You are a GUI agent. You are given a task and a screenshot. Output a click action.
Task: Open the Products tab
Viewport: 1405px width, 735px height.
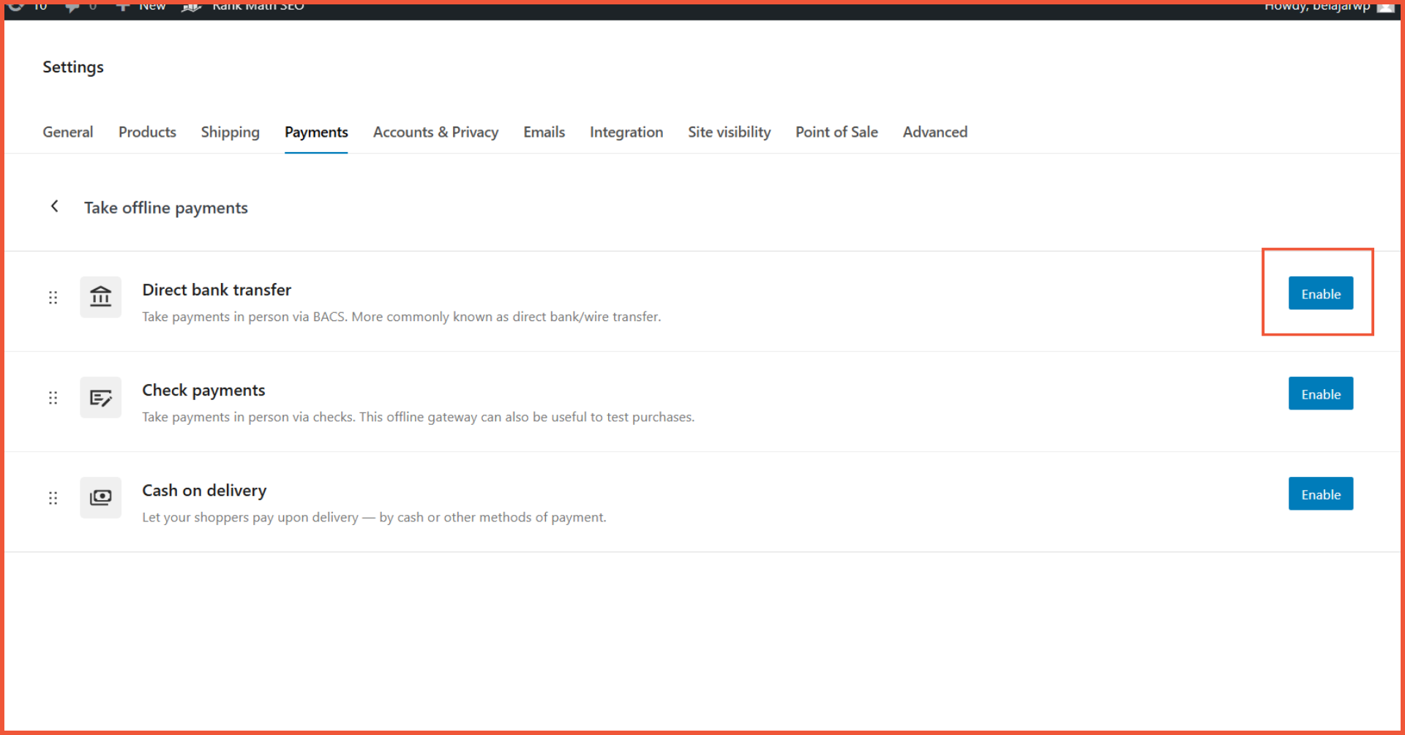(x=147, y=132)
